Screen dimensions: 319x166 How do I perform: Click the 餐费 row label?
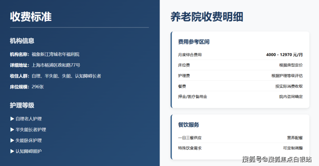(x=182, y=86)
